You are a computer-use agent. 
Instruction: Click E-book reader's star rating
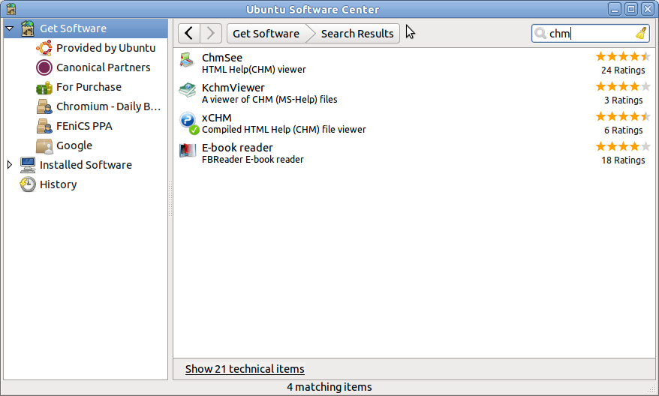click(x=623, y=146)
